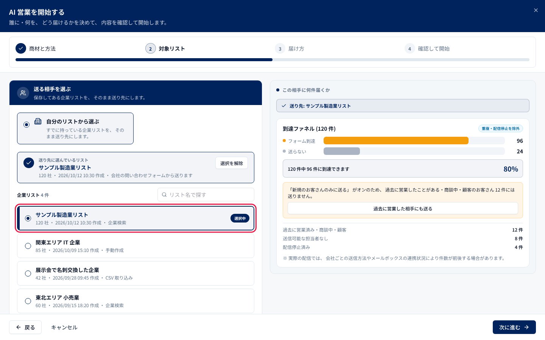Click 選択を解除 to deselect the list
Screen dimensions: 545x340
click(x=232, y=163)
